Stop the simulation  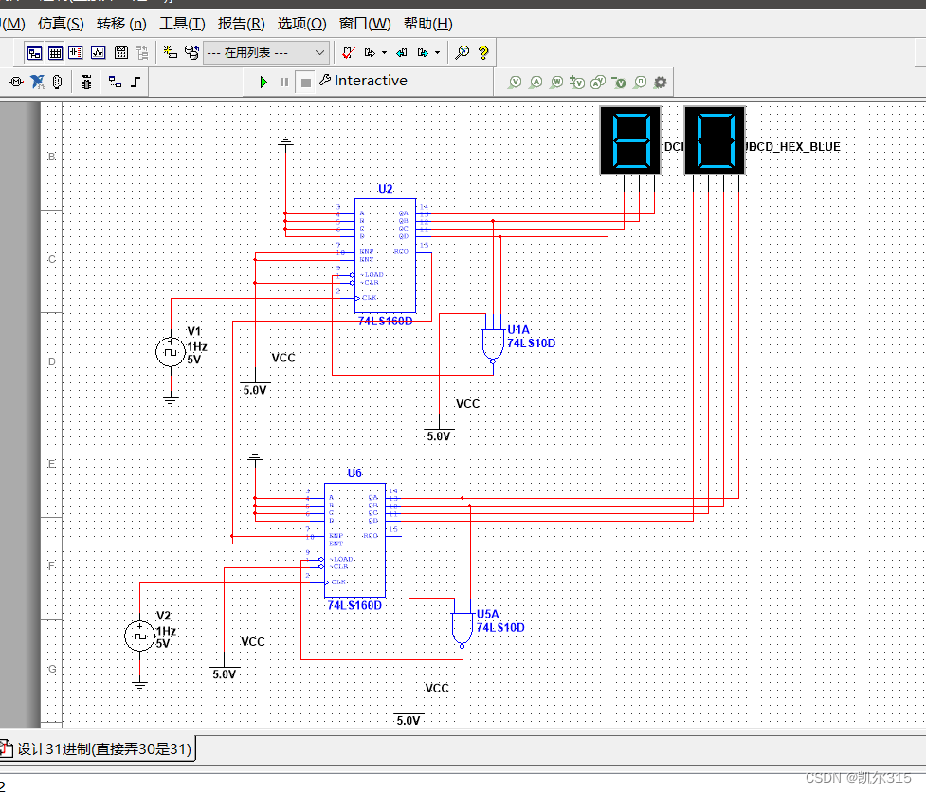tap(305, 83)
